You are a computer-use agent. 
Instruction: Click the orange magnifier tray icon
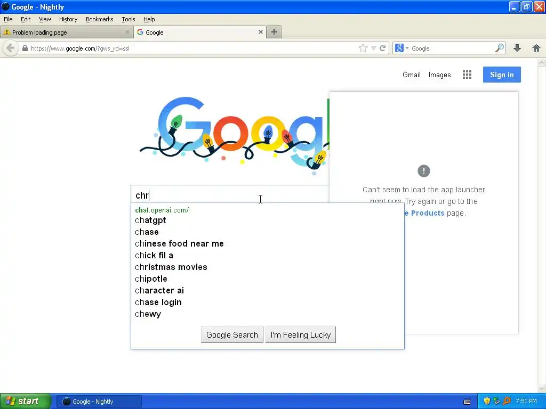coord(507,402)
